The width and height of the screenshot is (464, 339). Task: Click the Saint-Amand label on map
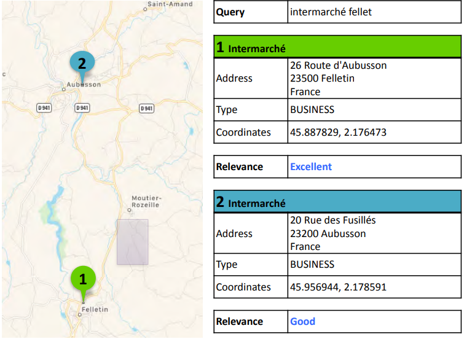(x=170, y=4)
